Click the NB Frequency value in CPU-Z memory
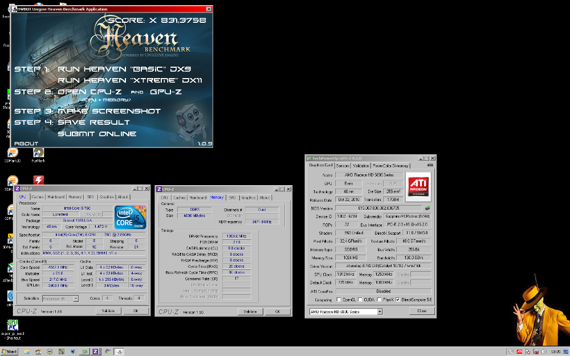 (262, 222)
